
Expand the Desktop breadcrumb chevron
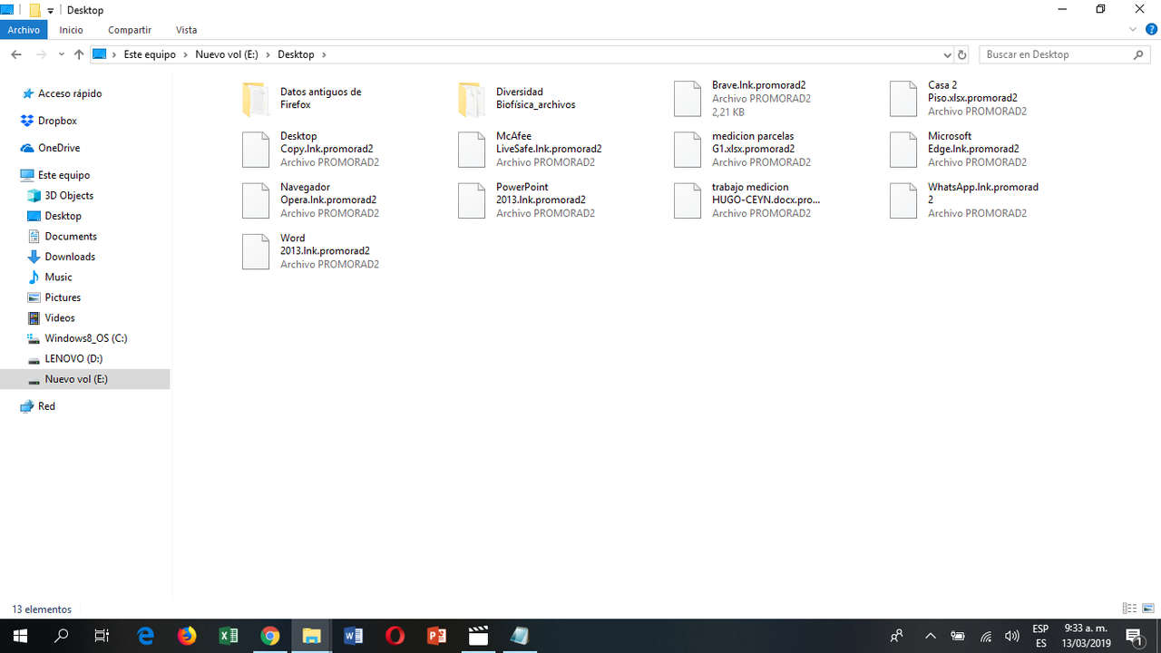324,54
